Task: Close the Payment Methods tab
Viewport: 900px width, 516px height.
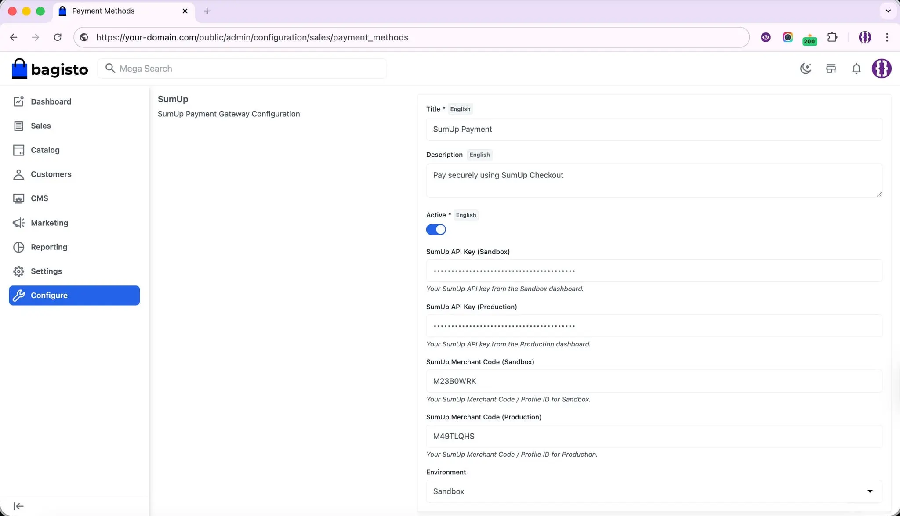Action: coord(185,11)
